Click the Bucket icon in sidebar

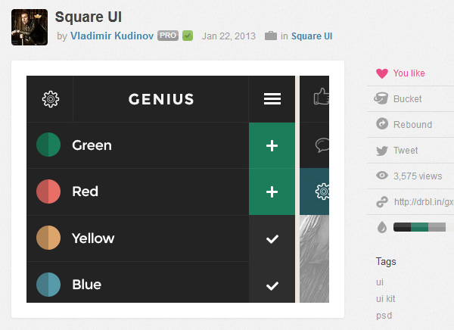382,99
